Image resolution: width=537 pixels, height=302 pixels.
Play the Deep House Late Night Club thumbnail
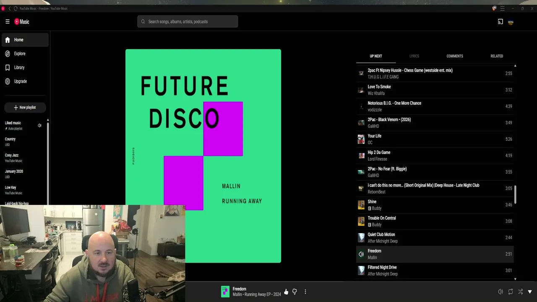361,188
